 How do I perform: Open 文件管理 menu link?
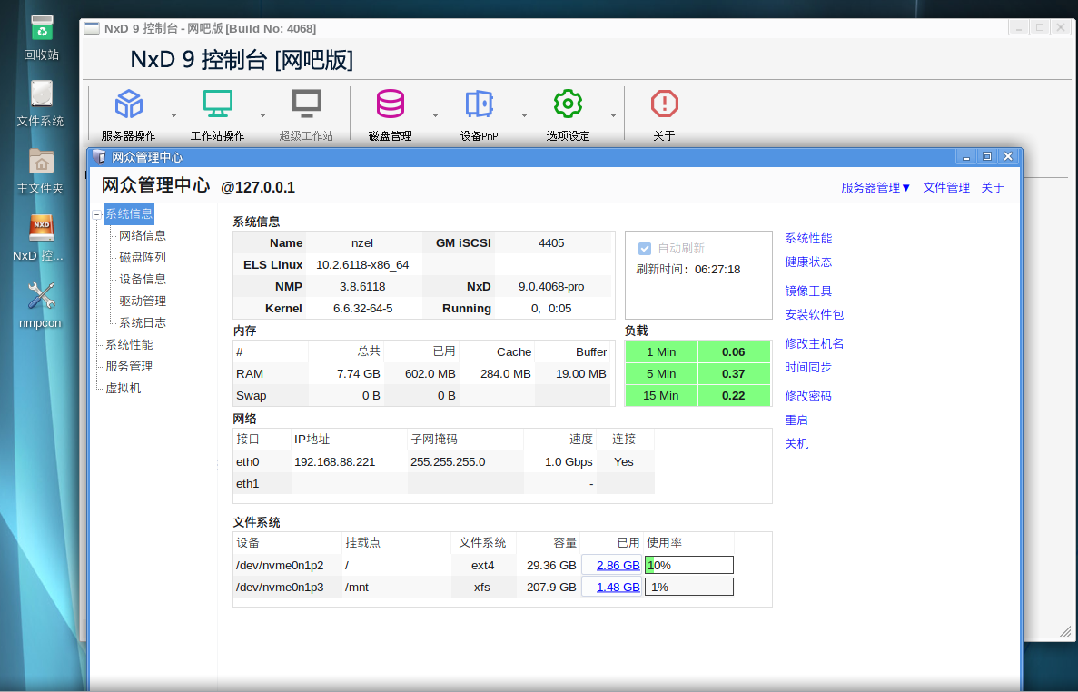click(x=946, y=188)
